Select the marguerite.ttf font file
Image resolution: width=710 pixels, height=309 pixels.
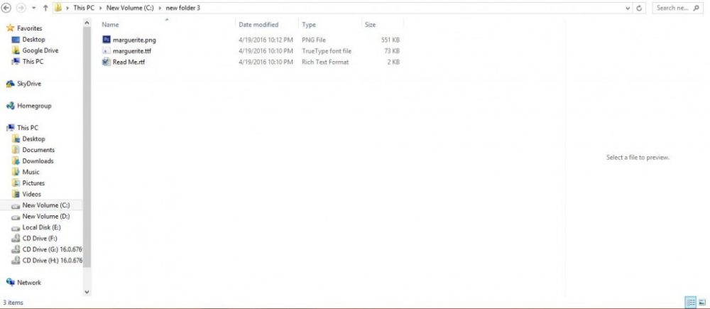coord(132,51)
